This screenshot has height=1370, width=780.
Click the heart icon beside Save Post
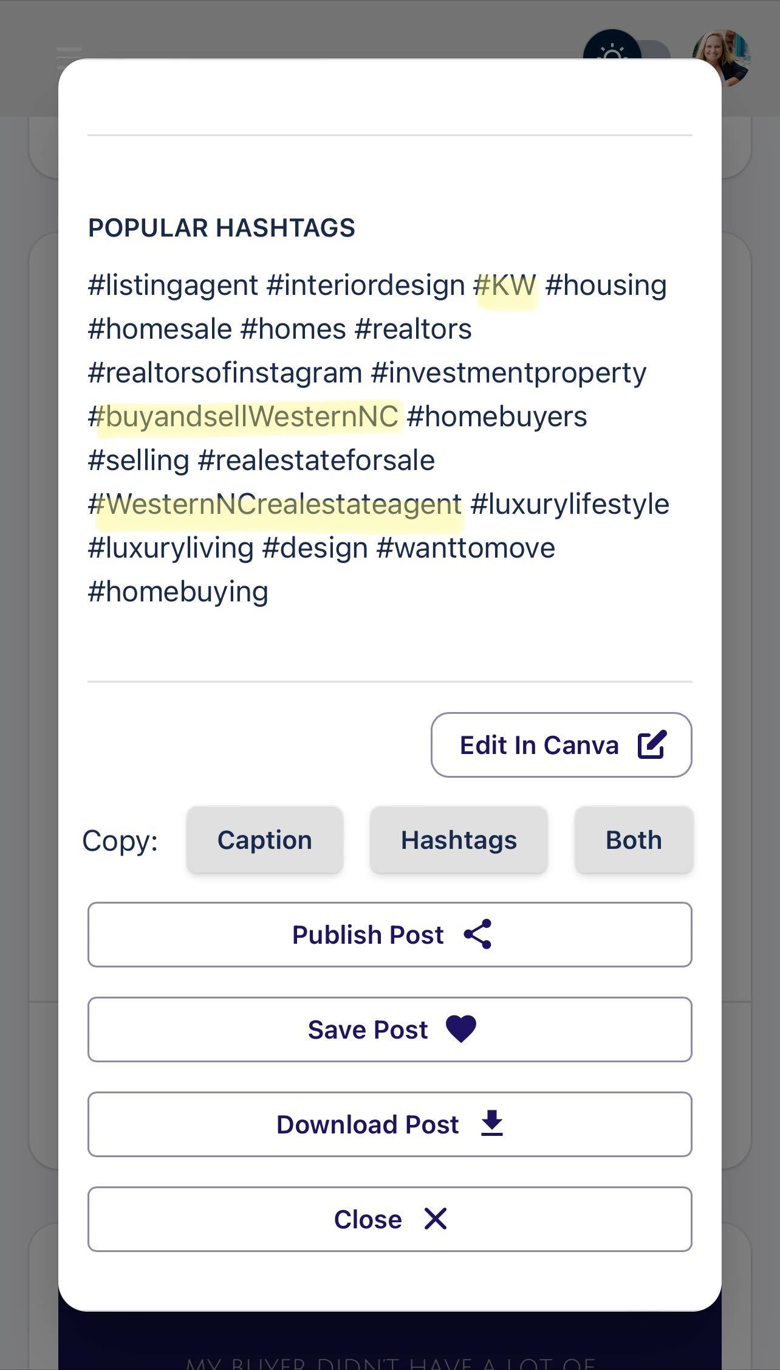tap(461, 1029)
